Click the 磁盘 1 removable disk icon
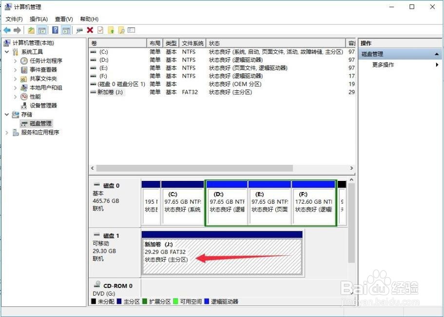The height and width of the screenshot is (317, 444). click(97, 235)
